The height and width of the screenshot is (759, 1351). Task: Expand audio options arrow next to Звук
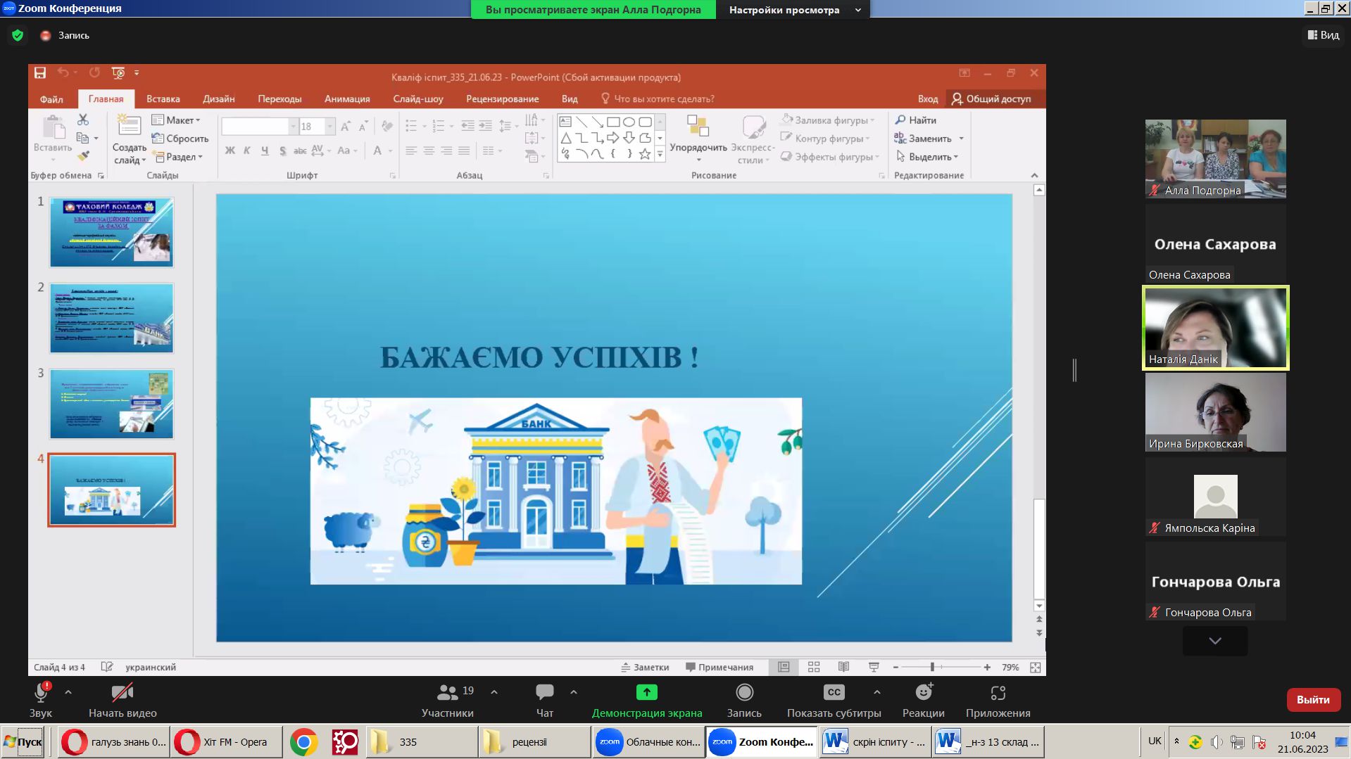tap(68, 692)
